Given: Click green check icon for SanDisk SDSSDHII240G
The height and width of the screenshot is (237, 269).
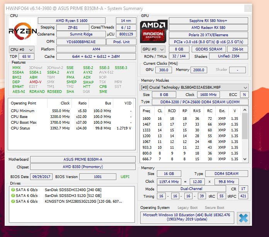Looking at the screenshot, I should point(13,190).
